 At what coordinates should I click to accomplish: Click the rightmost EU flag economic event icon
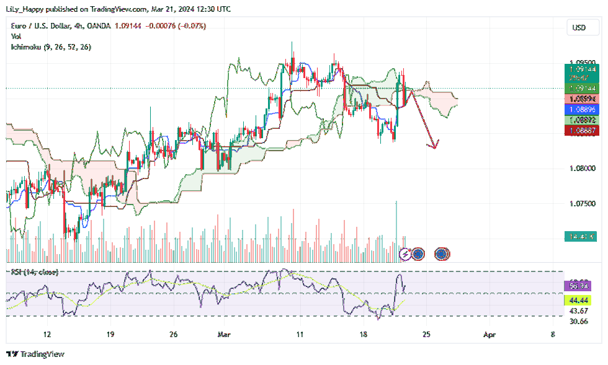click(x=442, y=254)
